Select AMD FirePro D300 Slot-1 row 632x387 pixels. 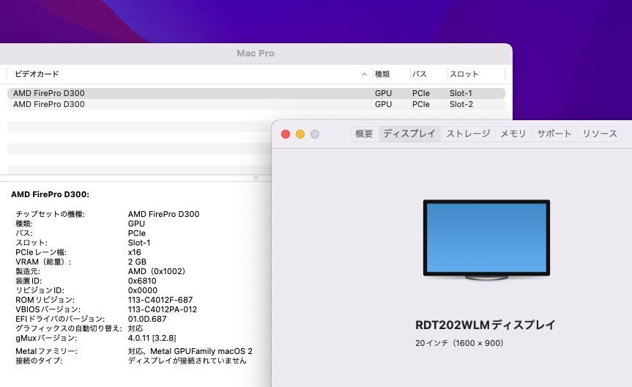(256, 93)
